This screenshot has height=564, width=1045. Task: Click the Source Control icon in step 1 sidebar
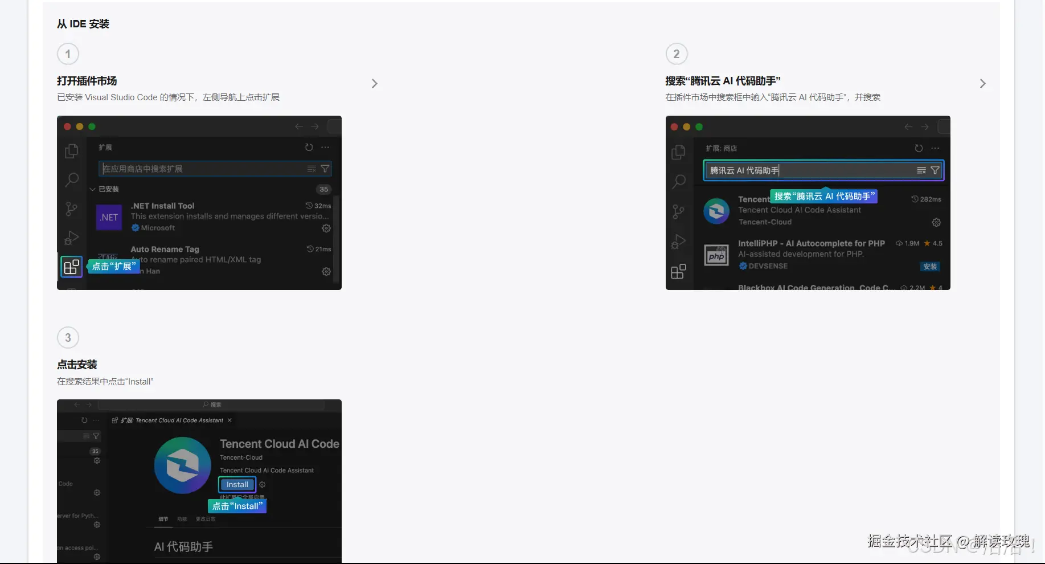point(72,209)
